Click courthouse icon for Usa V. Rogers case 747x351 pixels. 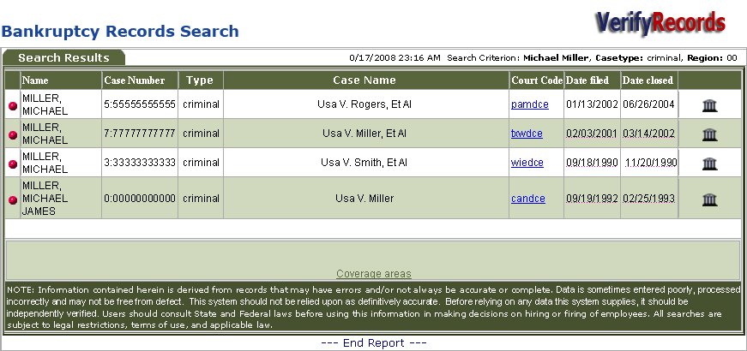[x=709, y=105]
